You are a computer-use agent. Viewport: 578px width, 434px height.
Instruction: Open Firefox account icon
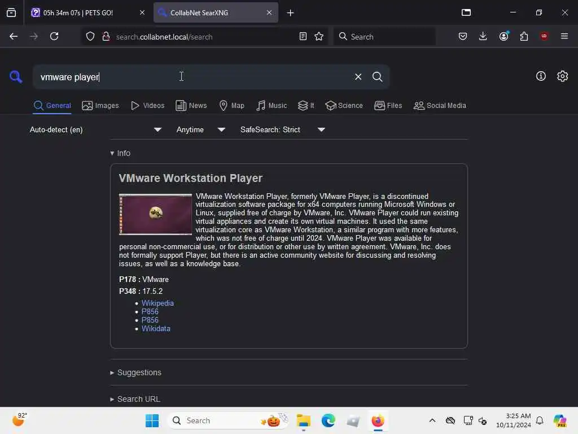pos(504,36)
